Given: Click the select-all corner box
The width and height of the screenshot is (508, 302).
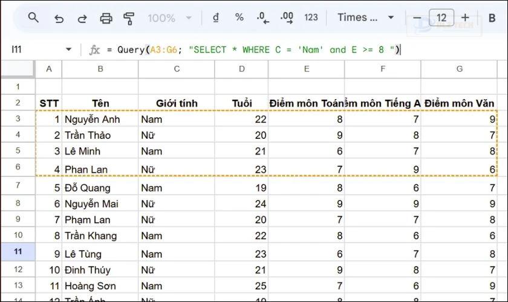Looking at the screenshot, I should coord(17,69).
